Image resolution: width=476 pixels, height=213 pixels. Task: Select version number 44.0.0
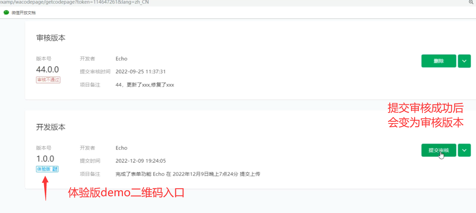(47, 69)
